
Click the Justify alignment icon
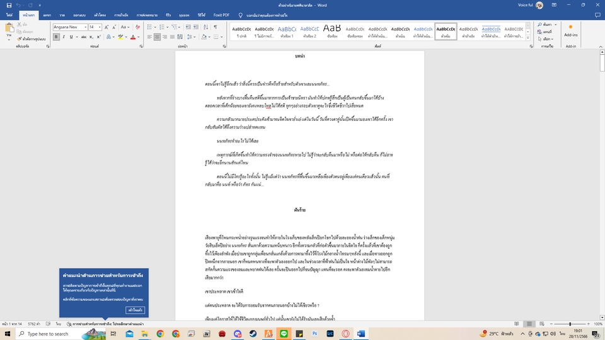pyautogui.click(x=173, y=37)
